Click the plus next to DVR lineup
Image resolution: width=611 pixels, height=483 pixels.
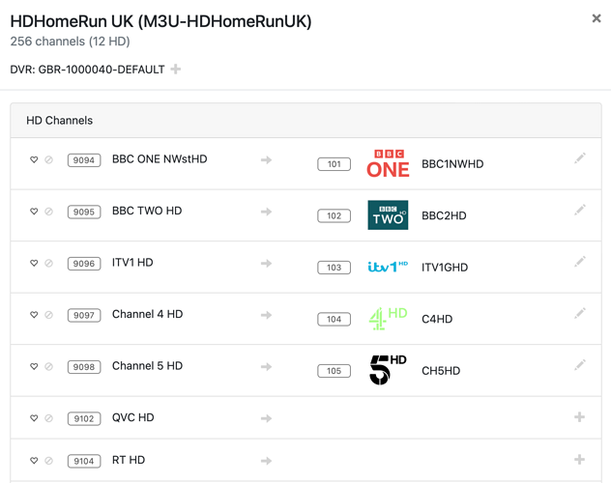tap(176, 70)
